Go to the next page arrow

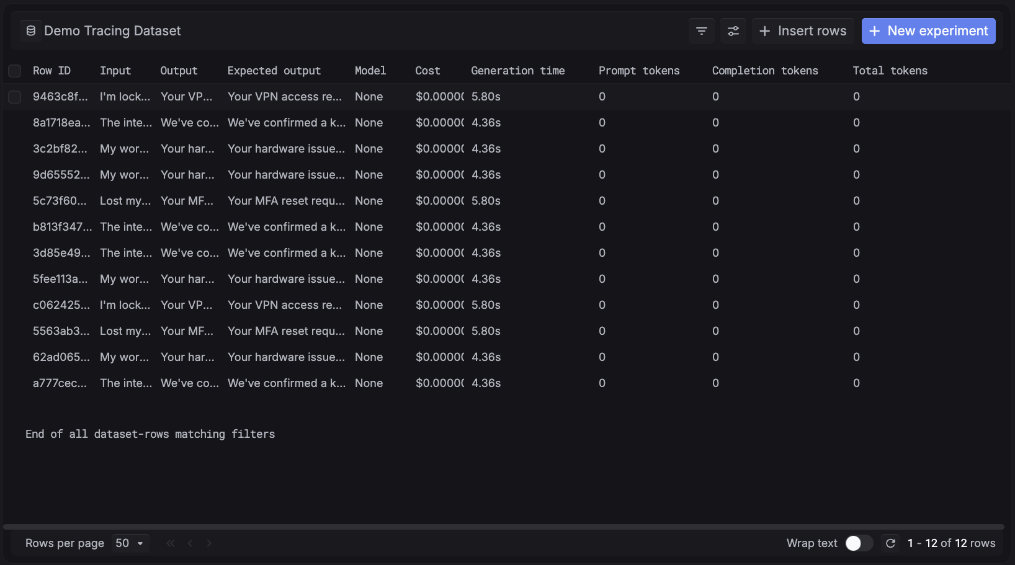pyautogui.click(x=209, y=543)
